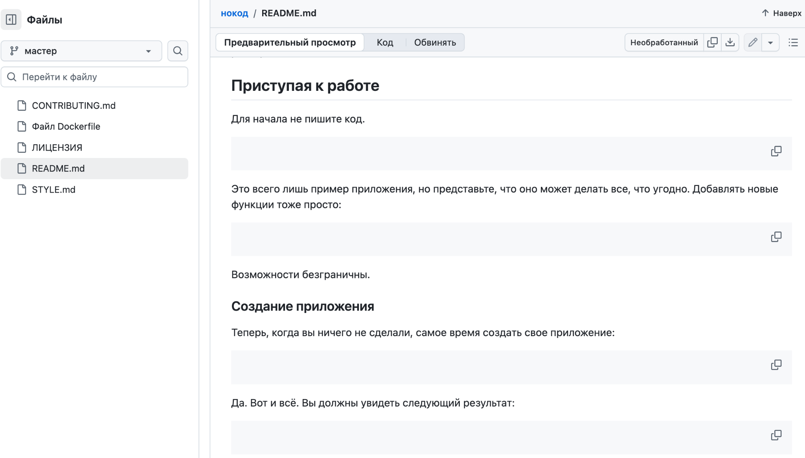Screen dimensions: 805x458
Task: Copy the raw file path icon
Action: click(x=713, y=42)
